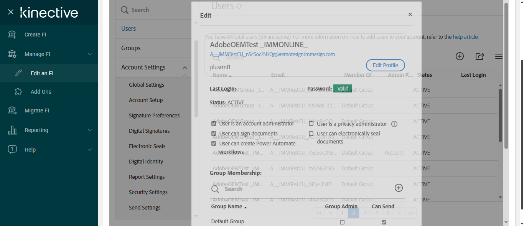Click the export users icon
524x226 pixels.
pos(480,56)
